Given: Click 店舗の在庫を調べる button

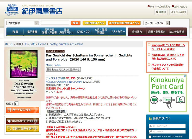Looking at the screenshot, I should pyautogui.click(x=22, y=129).
